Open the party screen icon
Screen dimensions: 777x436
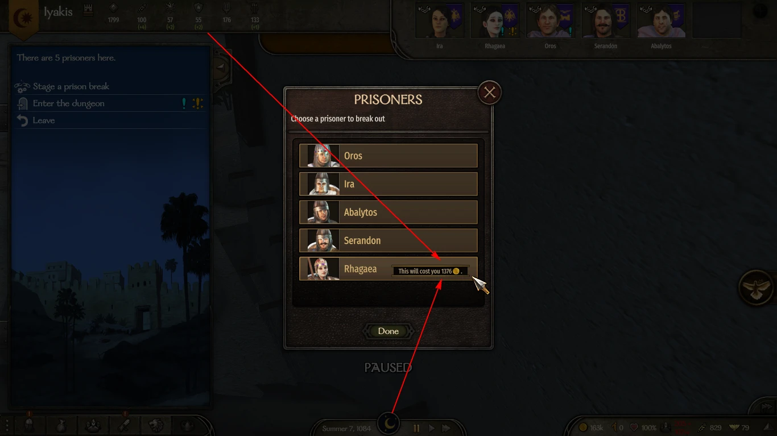93,425
